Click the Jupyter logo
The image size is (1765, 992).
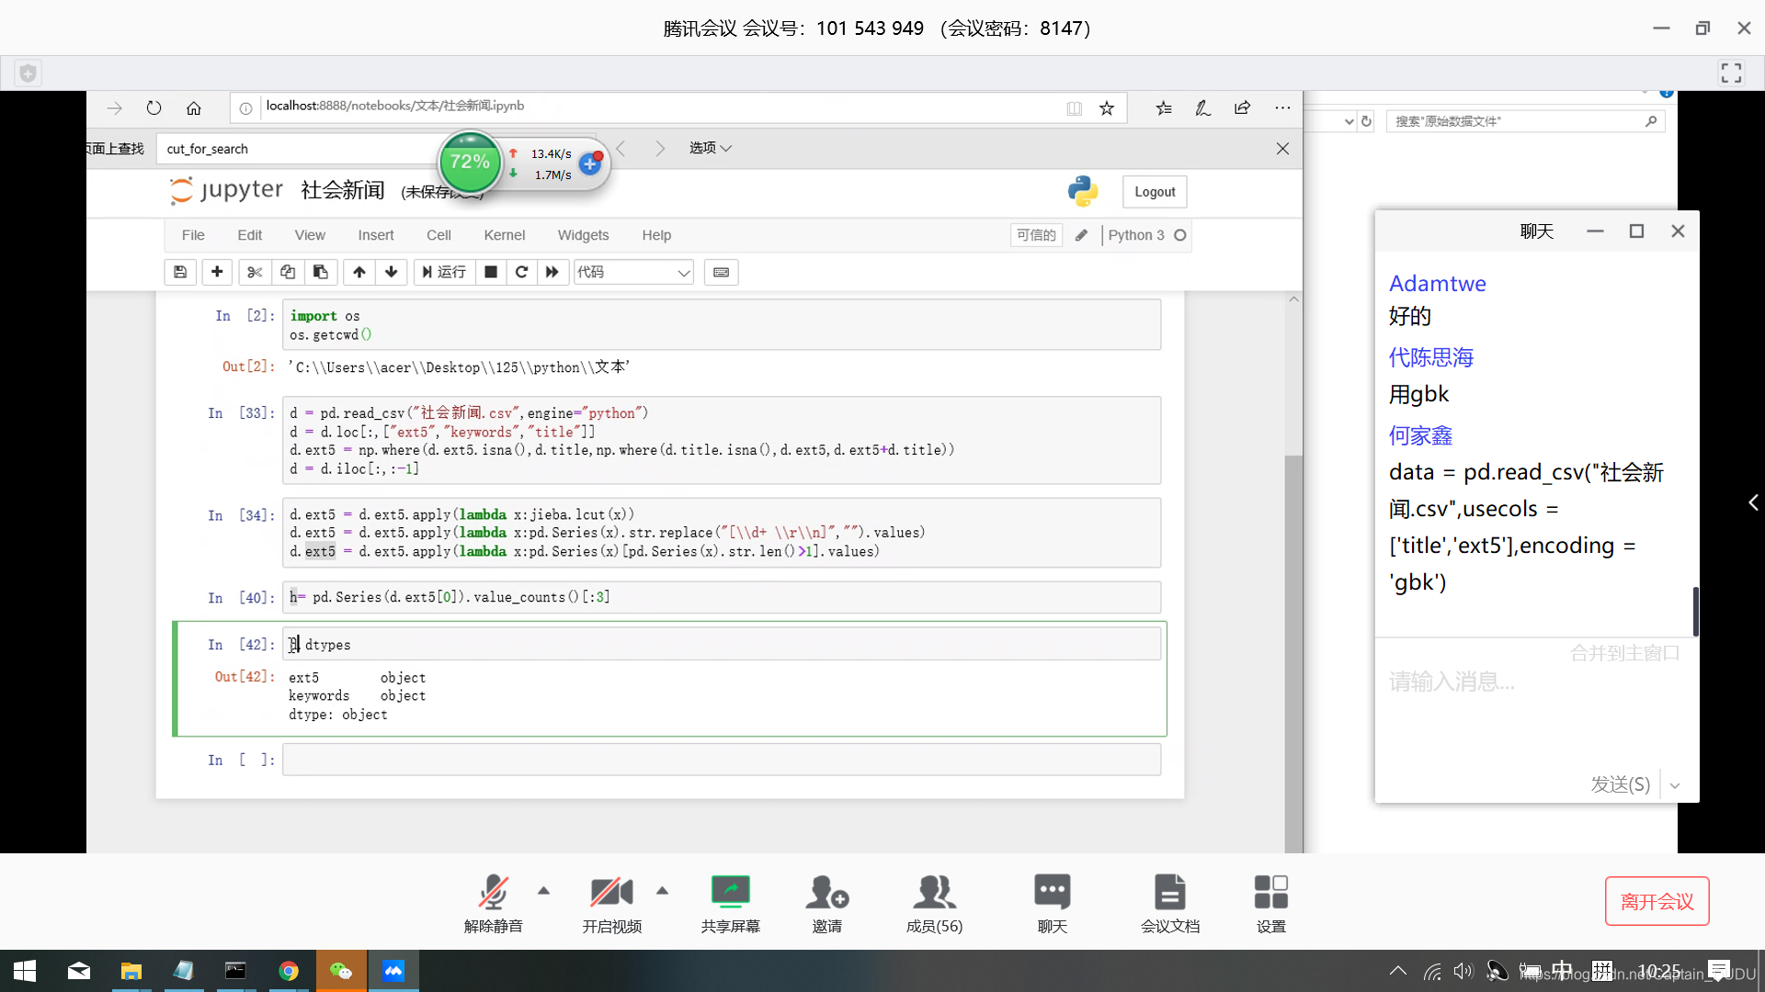(226, 190)
